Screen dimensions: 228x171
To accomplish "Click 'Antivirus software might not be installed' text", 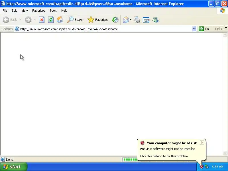I will (x=168, y=149).
